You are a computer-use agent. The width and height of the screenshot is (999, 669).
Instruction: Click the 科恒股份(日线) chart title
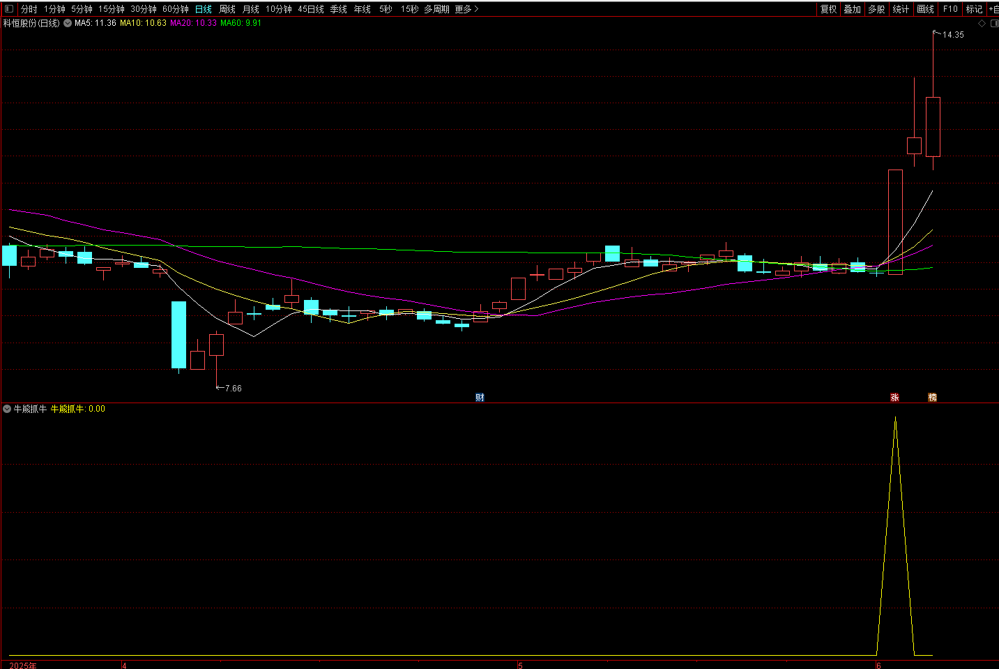31,23
